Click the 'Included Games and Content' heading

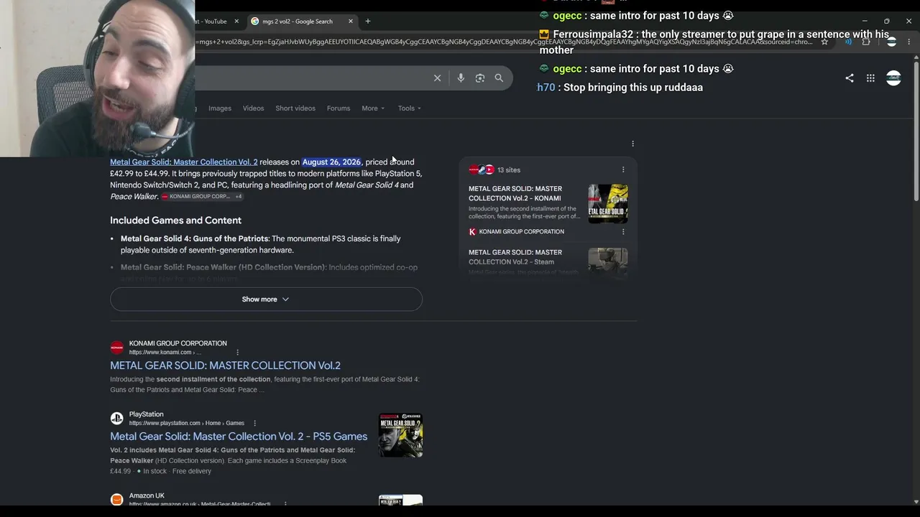175,220
